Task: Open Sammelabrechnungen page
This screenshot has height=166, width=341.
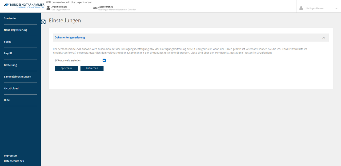Action: tap(18, 77)
